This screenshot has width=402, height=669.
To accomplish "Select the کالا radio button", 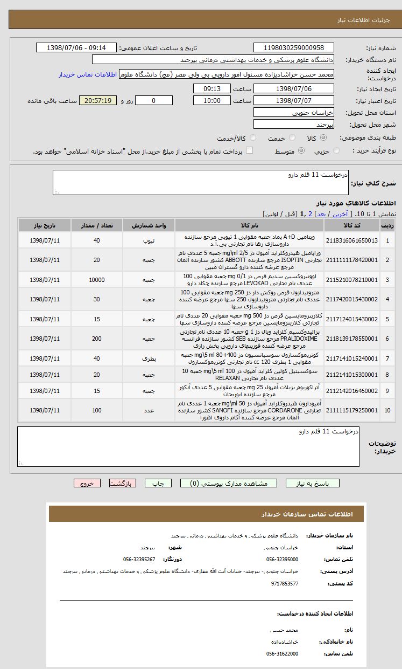I will tap(336, 139).
